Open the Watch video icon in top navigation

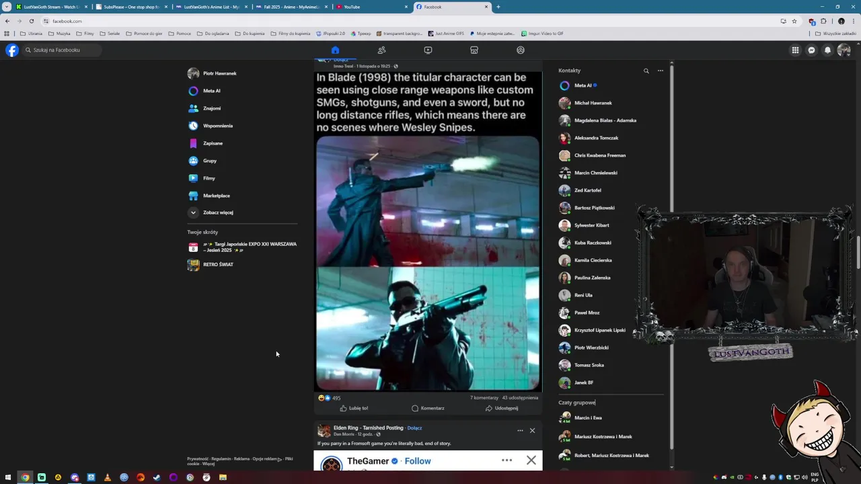[x=428, y=50]
